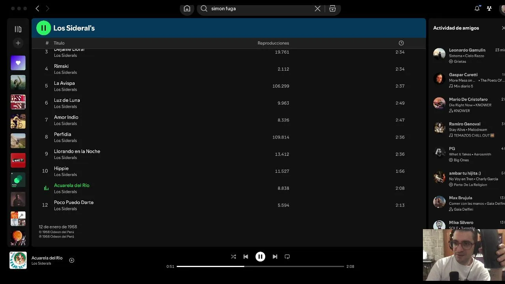Open the red cover playlist in sidebar
This screenshot has height=284, width=505.
tap(18, 160)
